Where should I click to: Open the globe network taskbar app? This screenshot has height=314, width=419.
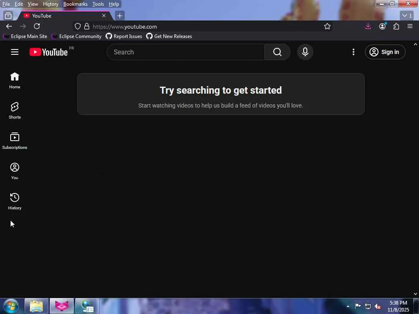point(87,306)
